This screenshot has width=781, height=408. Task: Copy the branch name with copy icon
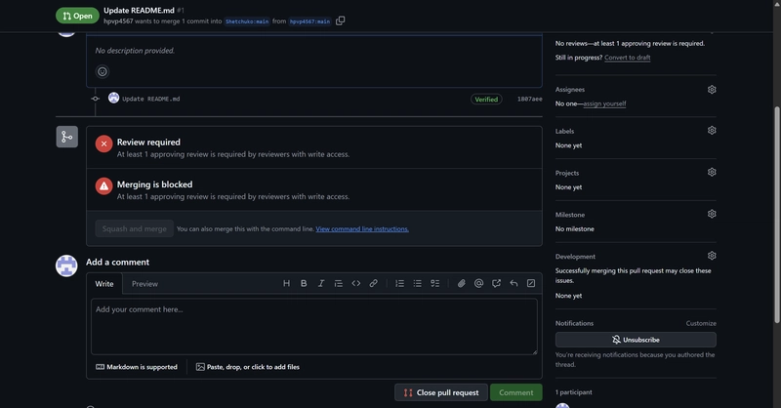coord(340,20)
